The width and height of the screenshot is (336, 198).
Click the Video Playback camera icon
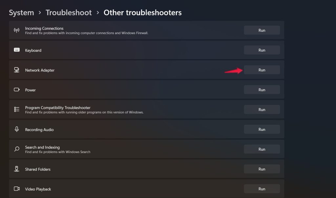pyautogui.click(x=17, y=189)
